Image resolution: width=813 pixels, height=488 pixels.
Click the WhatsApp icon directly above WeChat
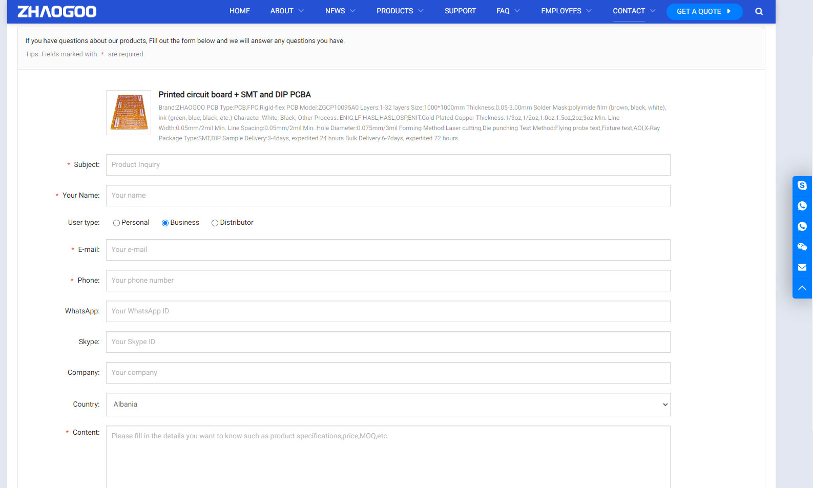click(x=802, y=226)
